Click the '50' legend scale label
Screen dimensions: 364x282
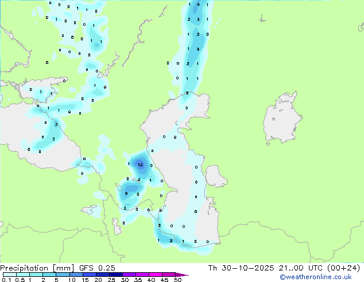(x=177, y=280)
